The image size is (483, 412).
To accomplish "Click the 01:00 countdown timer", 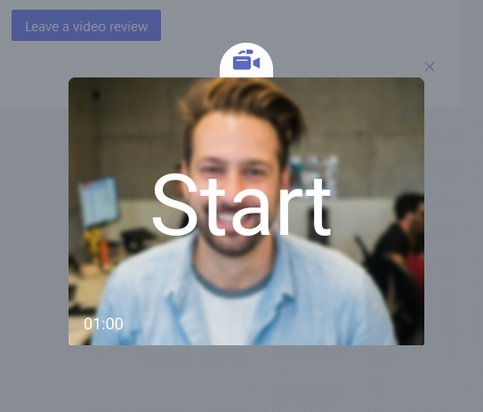I will (x=103, y=324).
